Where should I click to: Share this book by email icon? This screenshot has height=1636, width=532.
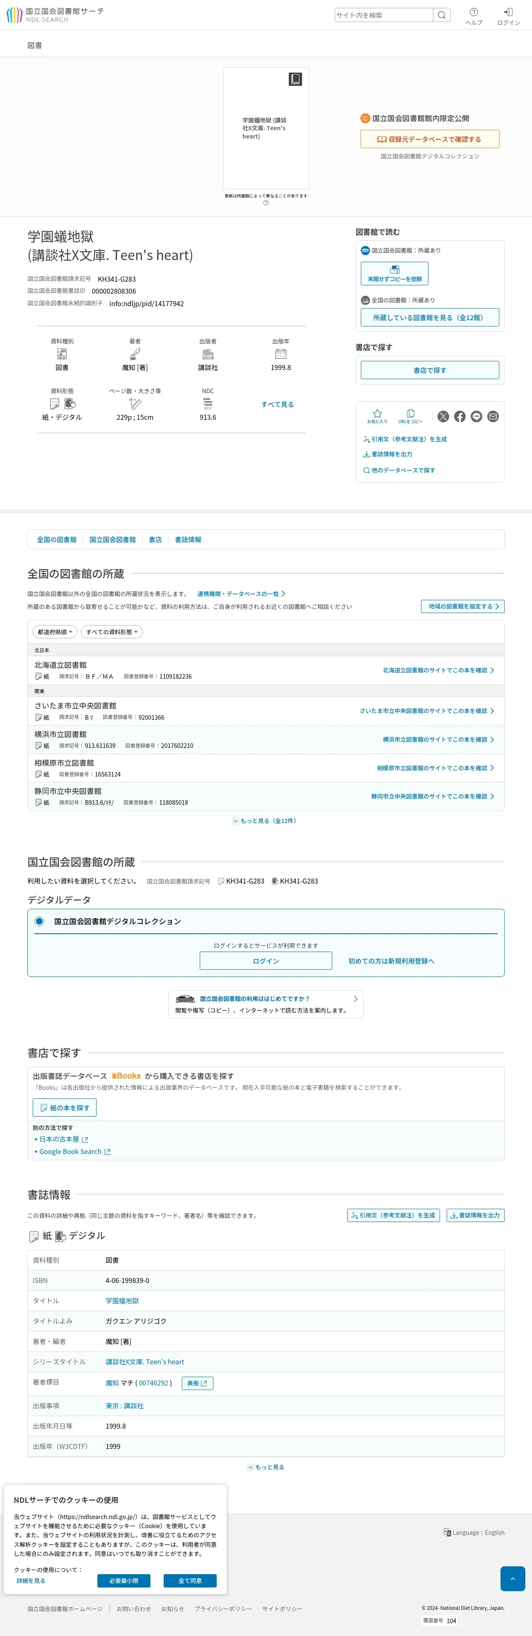coord(493,416)
